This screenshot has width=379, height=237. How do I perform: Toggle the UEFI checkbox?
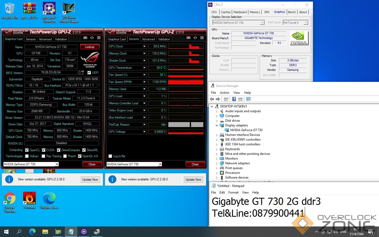[x=89, y=73]
